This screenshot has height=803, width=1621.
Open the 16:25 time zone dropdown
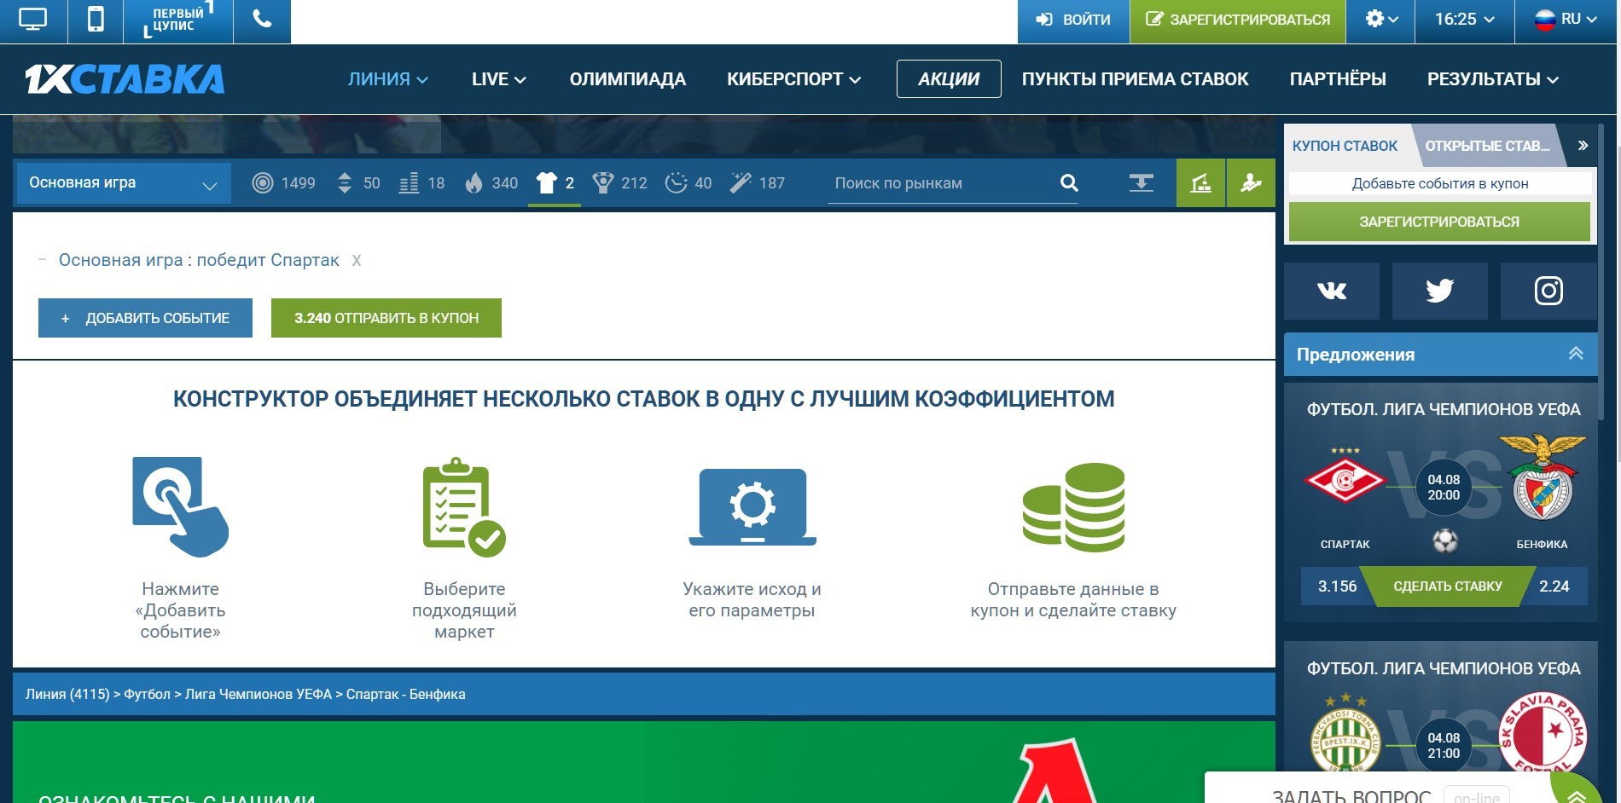click(x=1464, y=20)
